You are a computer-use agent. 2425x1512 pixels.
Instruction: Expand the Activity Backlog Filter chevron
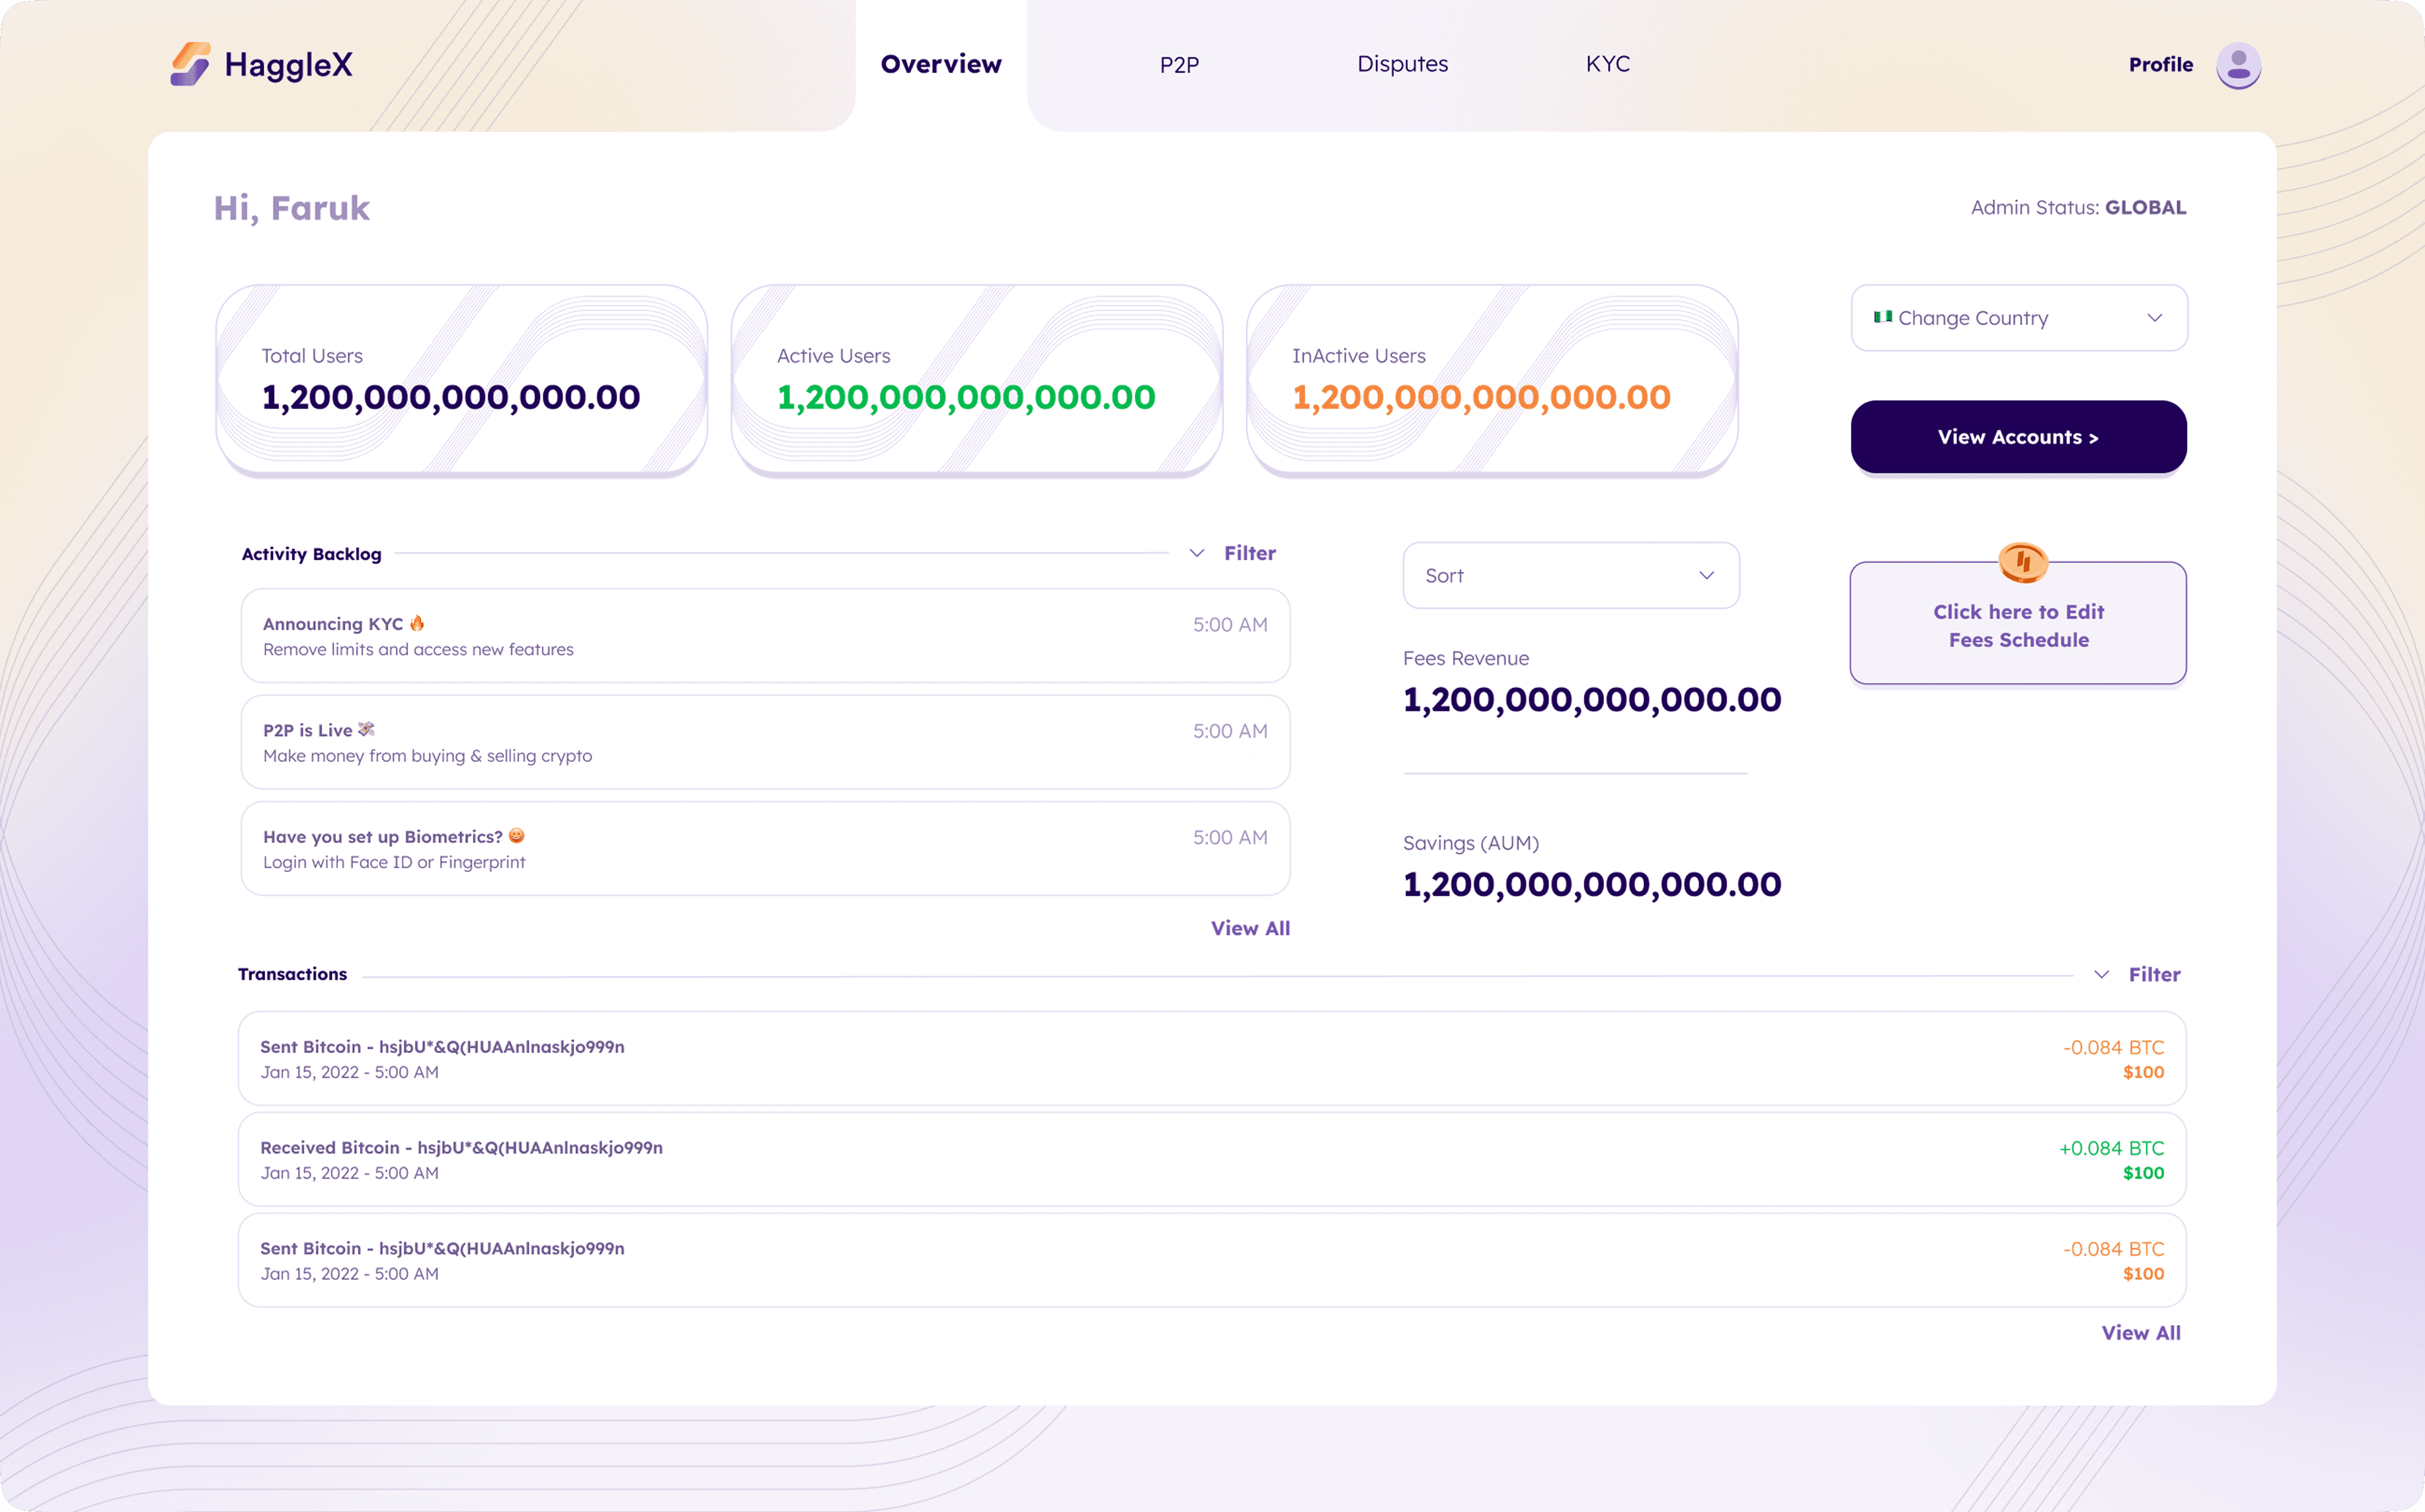click(1196, 553)
